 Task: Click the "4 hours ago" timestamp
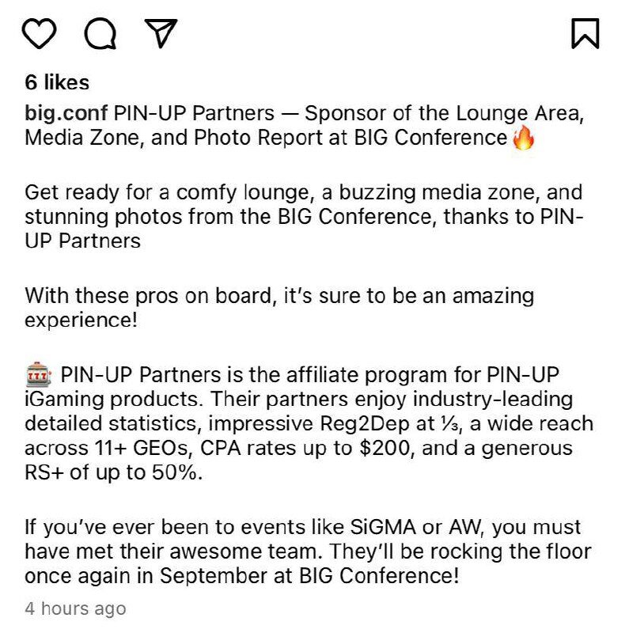(75, 608)
